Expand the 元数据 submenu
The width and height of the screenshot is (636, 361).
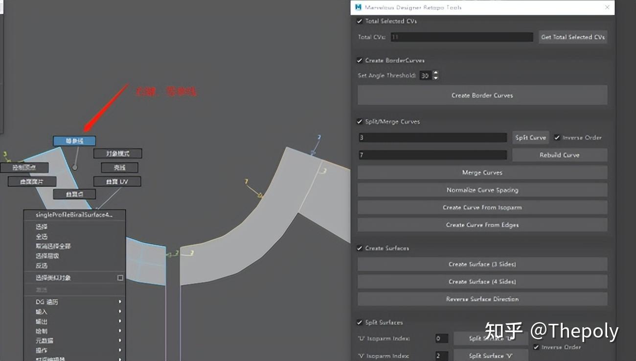click(74, 340)
